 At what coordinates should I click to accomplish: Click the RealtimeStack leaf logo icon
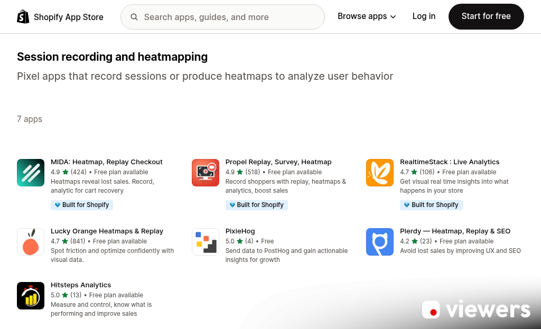[x=379, y=173]
